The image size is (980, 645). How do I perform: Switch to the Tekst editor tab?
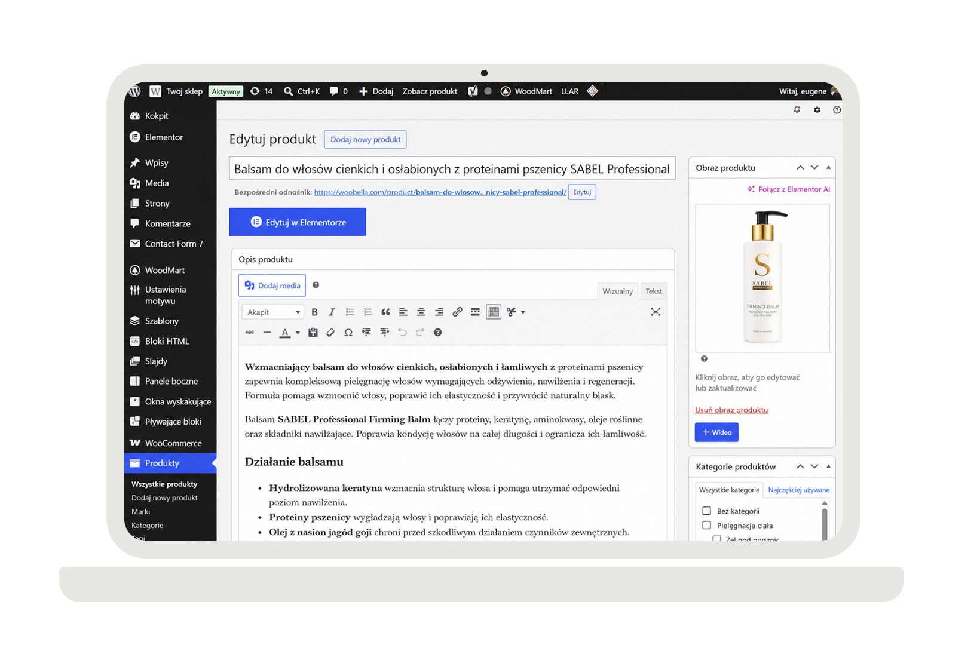tap(654, 291)
